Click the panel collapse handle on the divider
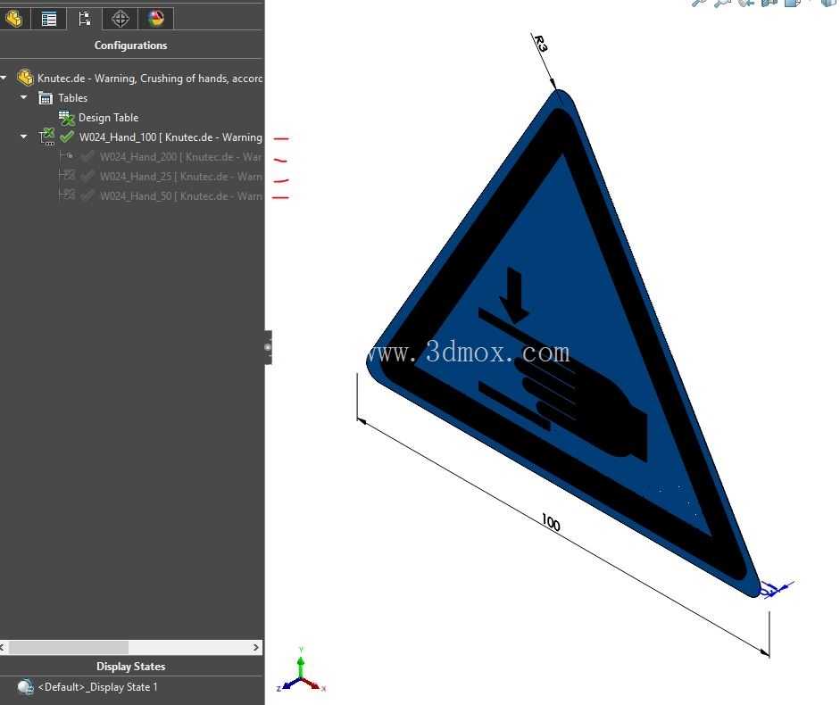Image resolution: width=840 pixels, height=705 pixels. coord(268,347)
